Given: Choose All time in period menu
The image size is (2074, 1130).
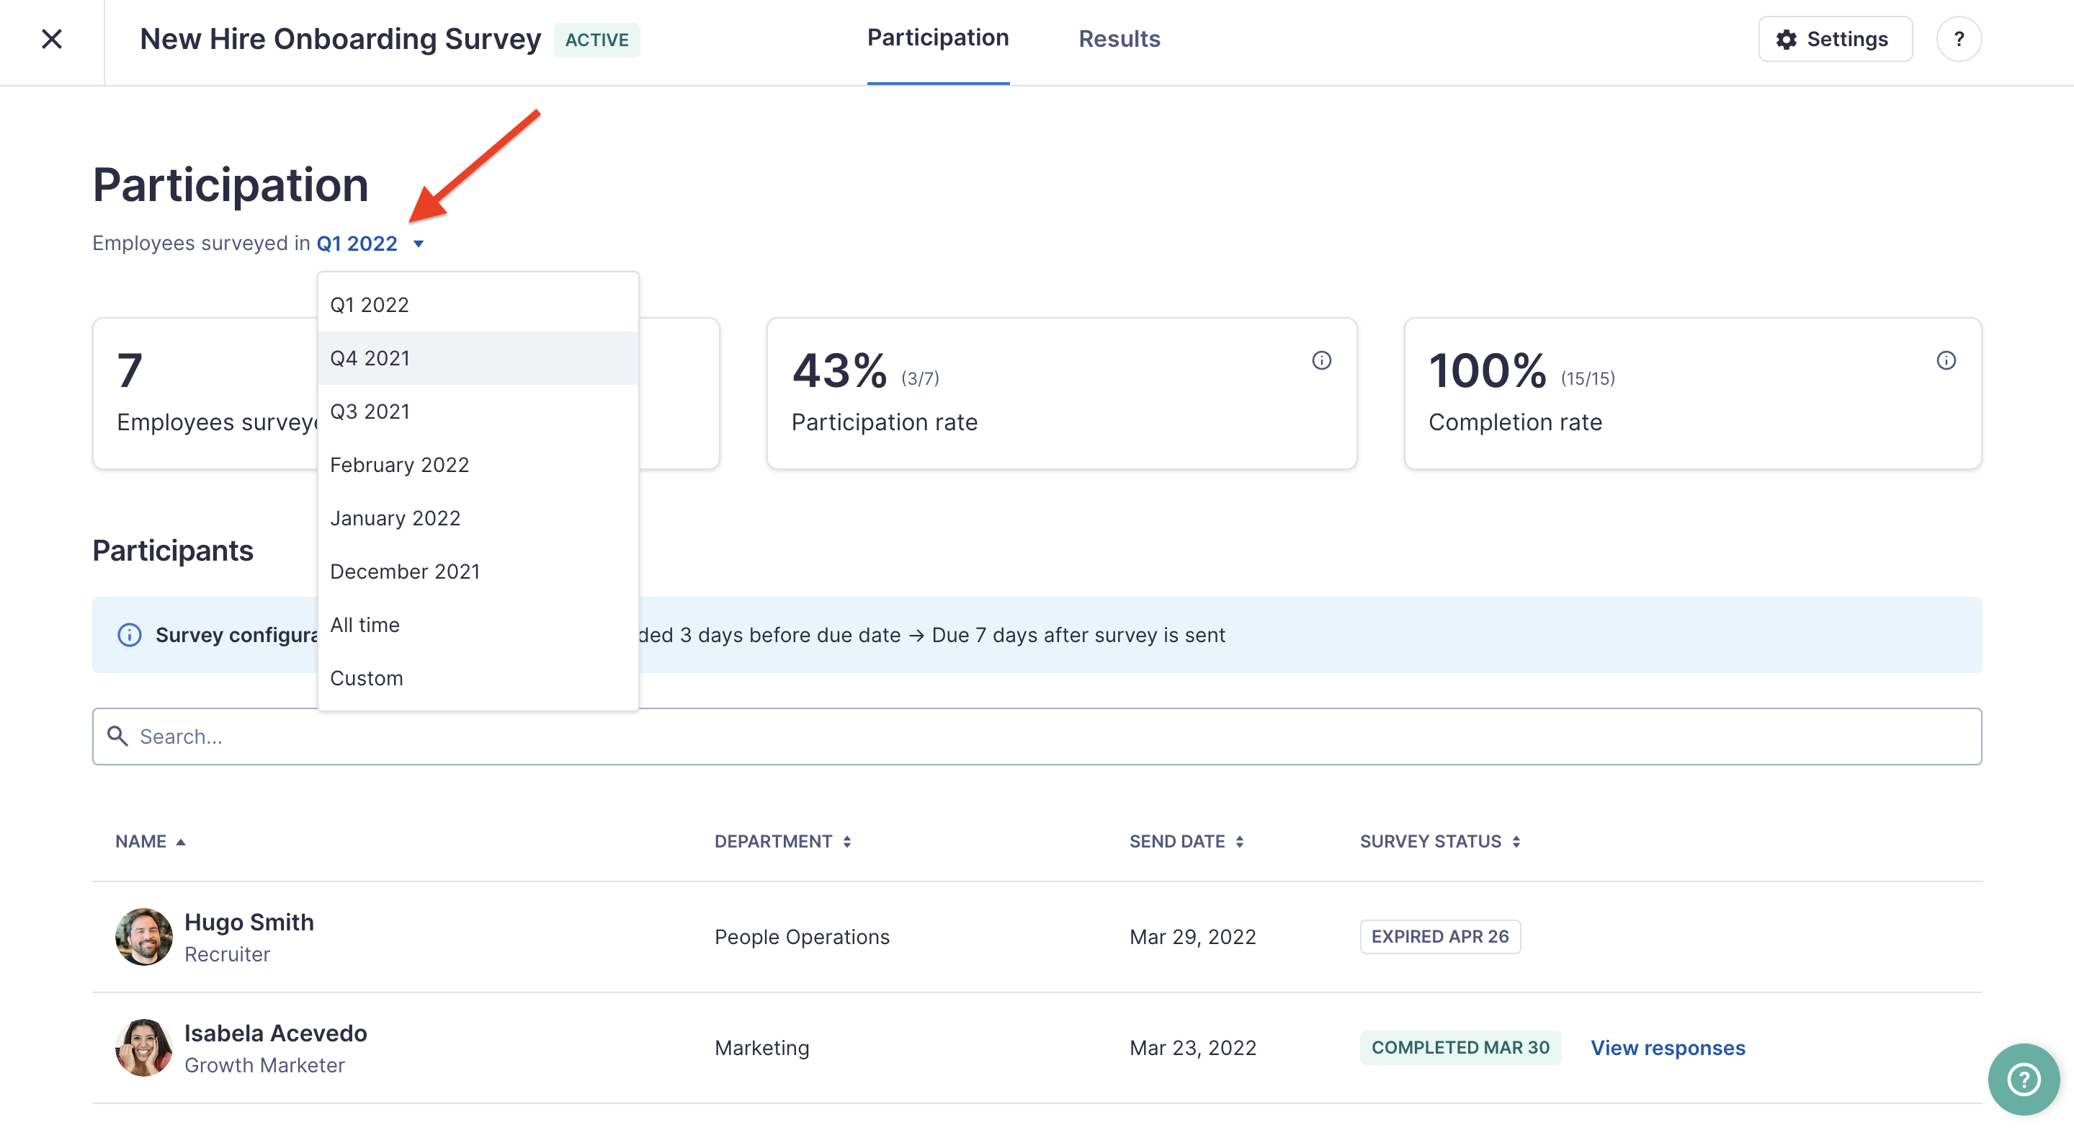Looking at the screenshot, I should coord(365,624).
